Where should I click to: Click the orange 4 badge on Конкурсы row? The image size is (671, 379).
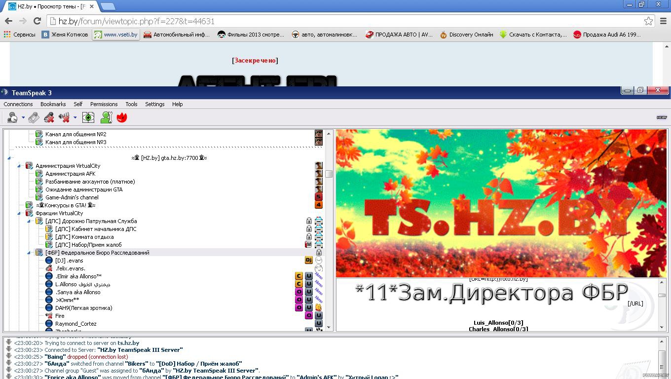319,205
